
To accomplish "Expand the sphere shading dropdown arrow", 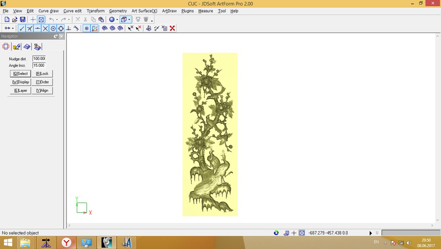I will 117,20.
